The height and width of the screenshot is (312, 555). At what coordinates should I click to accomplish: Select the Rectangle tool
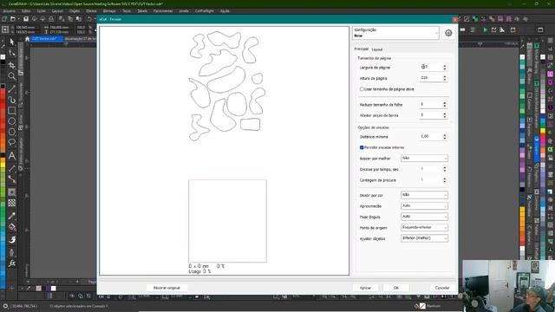[11, 110]
